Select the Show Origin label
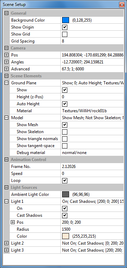 22,27
